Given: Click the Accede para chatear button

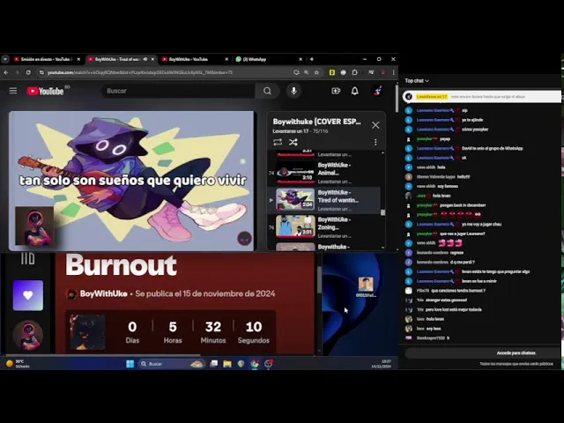Looking at the screenshot, I should 516,352.
